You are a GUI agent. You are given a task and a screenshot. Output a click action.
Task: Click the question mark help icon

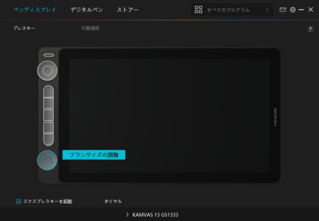coord(310,29)
